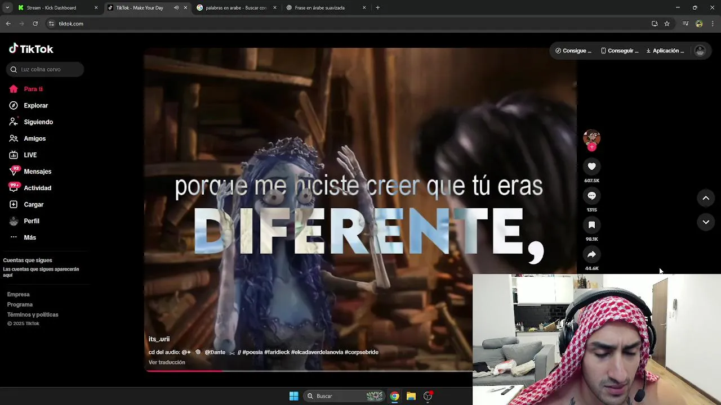View site information icon in address bar
The height and width of the screenshot is (405, 721).
[51, 24]
